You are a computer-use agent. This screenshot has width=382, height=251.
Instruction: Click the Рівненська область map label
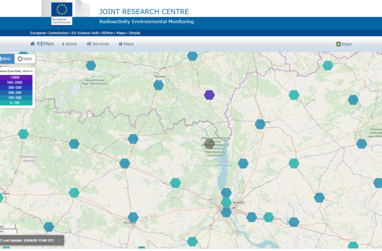click(29, 159)
